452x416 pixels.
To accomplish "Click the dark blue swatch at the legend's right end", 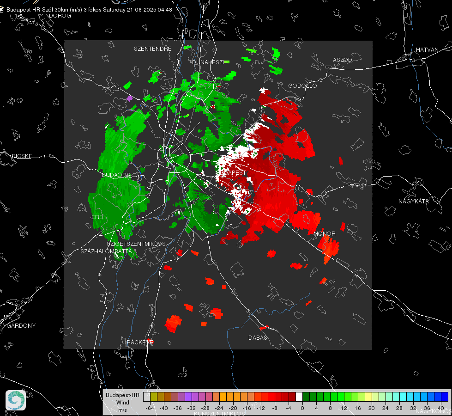I will 445,397.
